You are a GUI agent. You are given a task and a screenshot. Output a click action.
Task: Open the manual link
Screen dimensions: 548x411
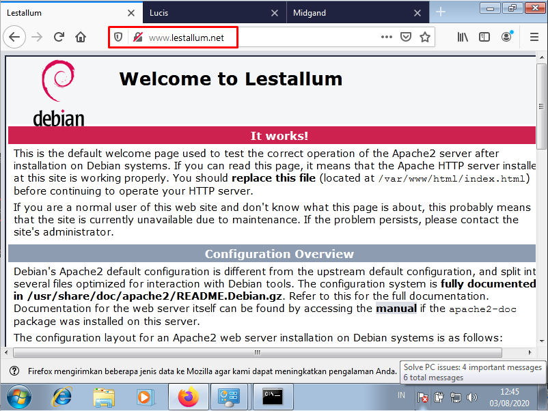396,309
